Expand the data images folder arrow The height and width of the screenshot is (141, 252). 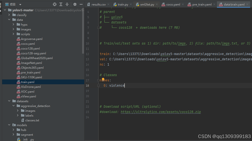(x=13, y=29)
